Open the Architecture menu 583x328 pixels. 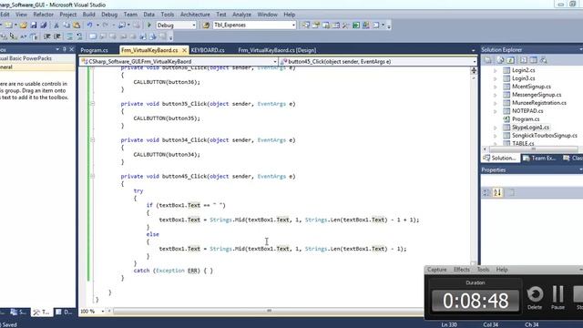[195, 15]
